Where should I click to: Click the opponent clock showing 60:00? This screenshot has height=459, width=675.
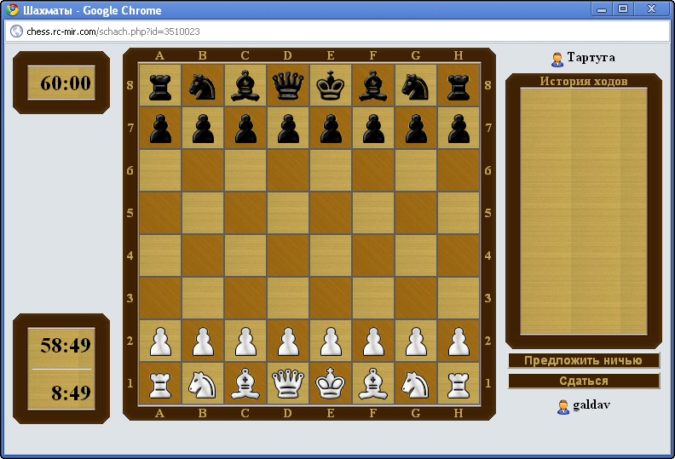pyautogui.click(x=61, y=83)
